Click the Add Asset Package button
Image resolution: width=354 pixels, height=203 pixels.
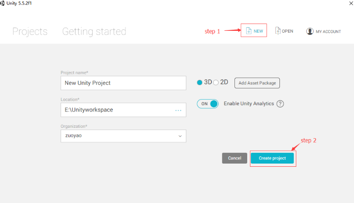click(x=257, y=83)
